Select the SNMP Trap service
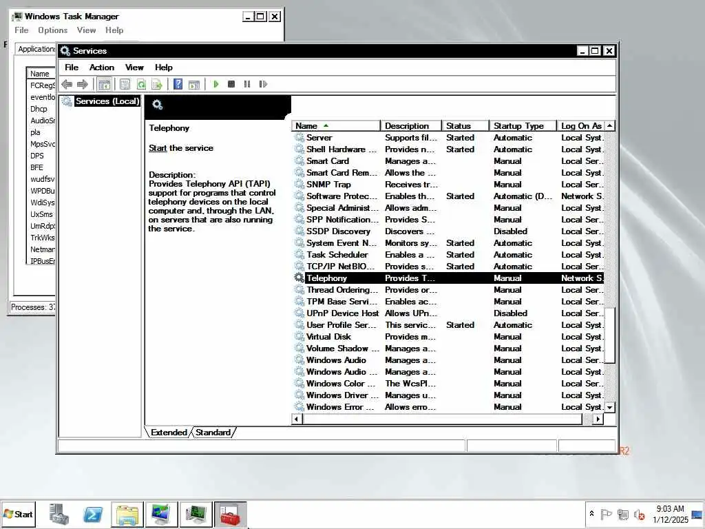705x529 pixels. (448, 185)
